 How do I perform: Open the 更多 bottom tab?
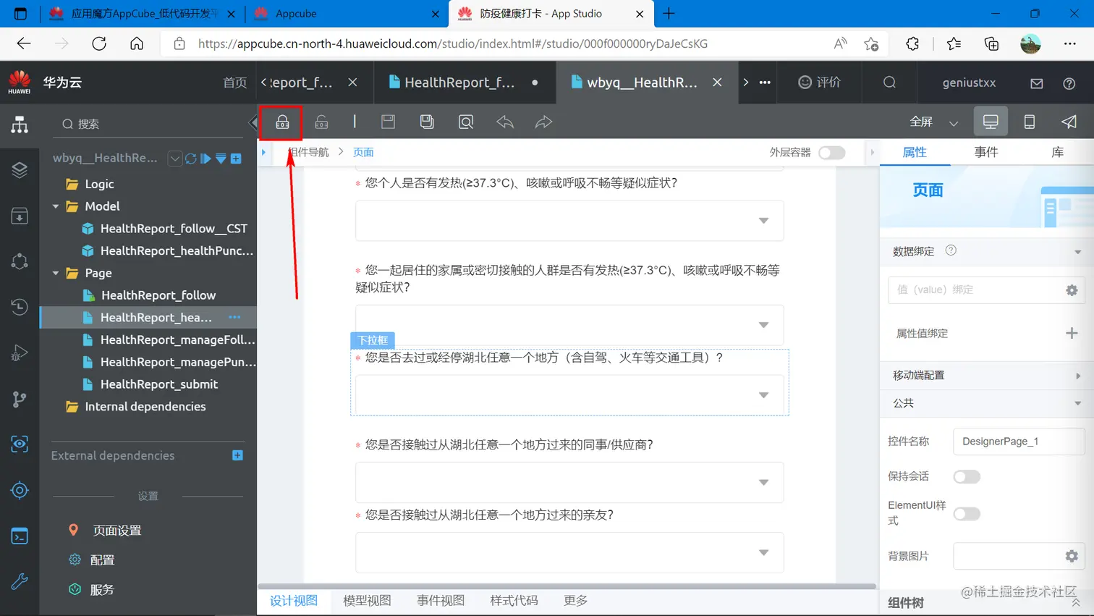576,601
